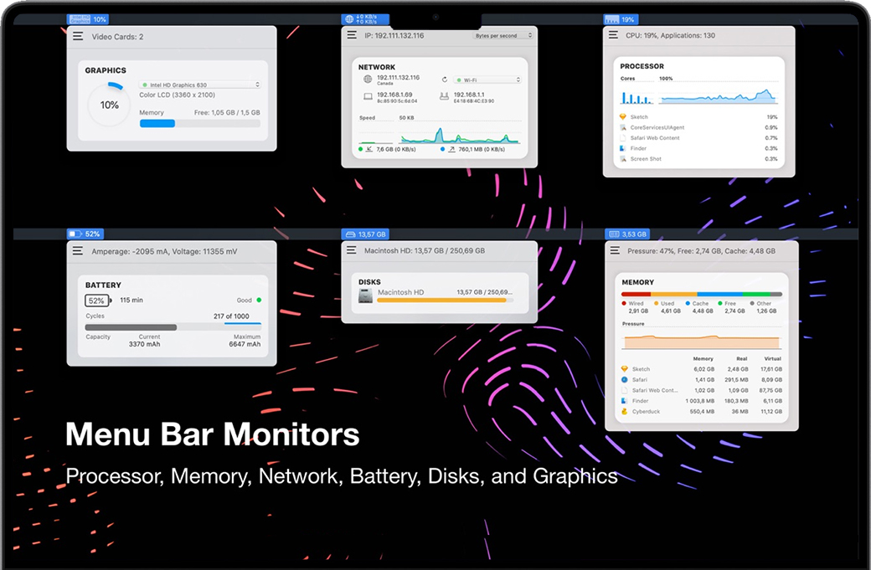This screenshot has height=570, width=871.
Task: Click the globe icon beside 192.111.132.116
Action: point(368,80)
